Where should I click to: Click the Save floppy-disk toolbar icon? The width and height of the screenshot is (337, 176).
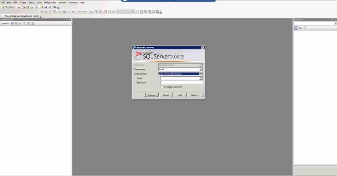46,7
